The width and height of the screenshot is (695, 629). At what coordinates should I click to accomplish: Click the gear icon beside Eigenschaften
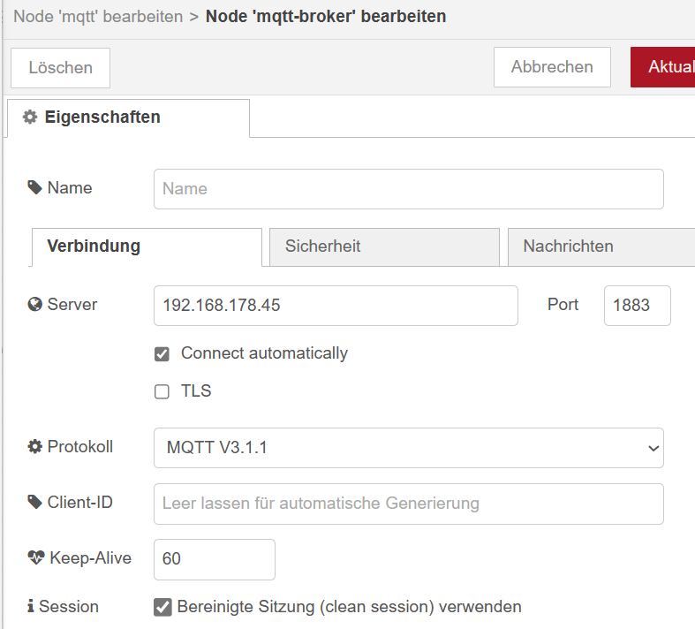click(x=30, y=117)
